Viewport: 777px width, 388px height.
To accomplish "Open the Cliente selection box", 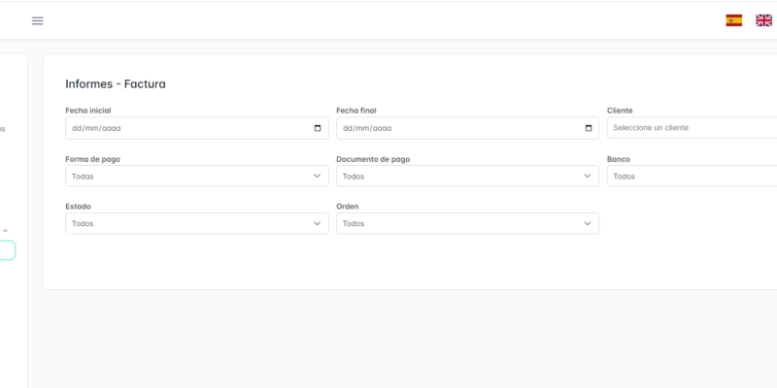I will point(692,128).
